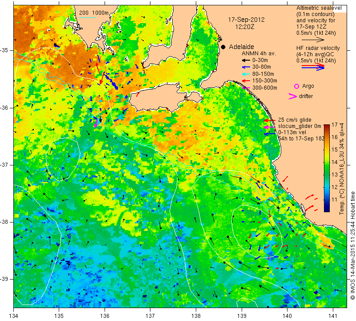Click the 138 longitude axis label
Viewport: 356px width, 321px height.
tap(196, 316)
